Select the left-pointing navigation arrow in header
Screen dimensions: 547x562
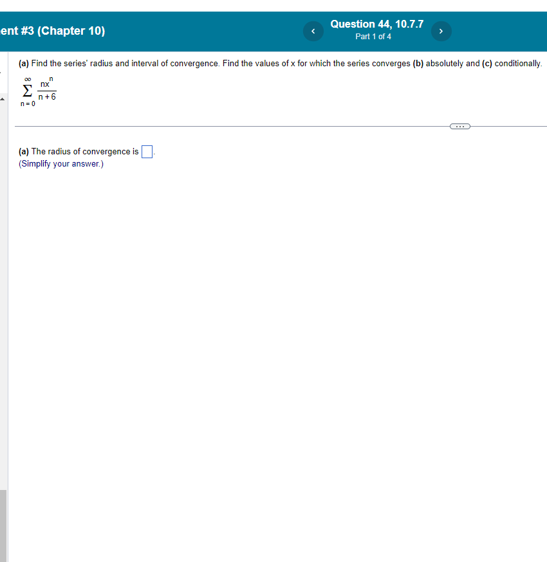pos(313,31)
